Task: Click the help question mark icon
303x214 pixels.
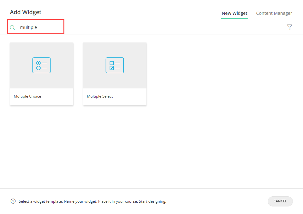Action: tap(13, 201)
